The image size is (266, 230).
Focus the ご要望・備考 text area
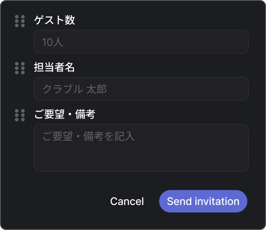pos(141,148)
